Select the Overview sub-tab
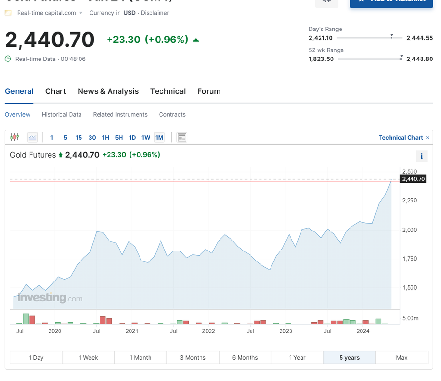441x381 pixels. click(18, 114)
